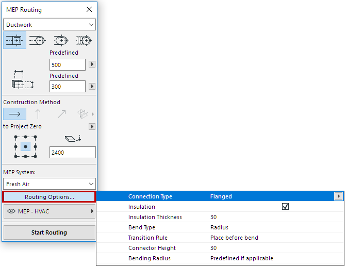Choose sloped routing construction method
346x267 pixels.
click(61, 114)
